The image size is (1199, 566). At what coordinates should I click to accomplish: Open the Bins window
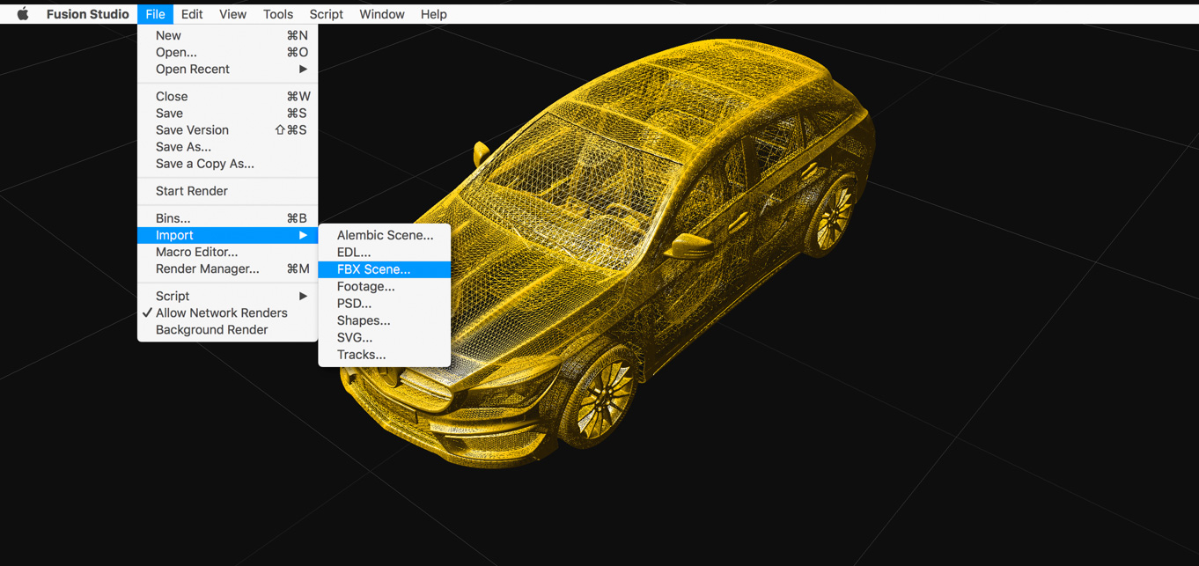[173, 218]
